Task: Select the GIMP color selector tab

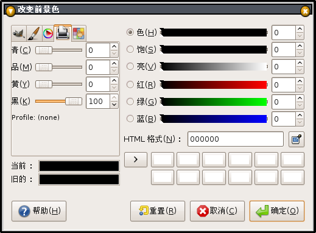Action: [x=19, y=33]
